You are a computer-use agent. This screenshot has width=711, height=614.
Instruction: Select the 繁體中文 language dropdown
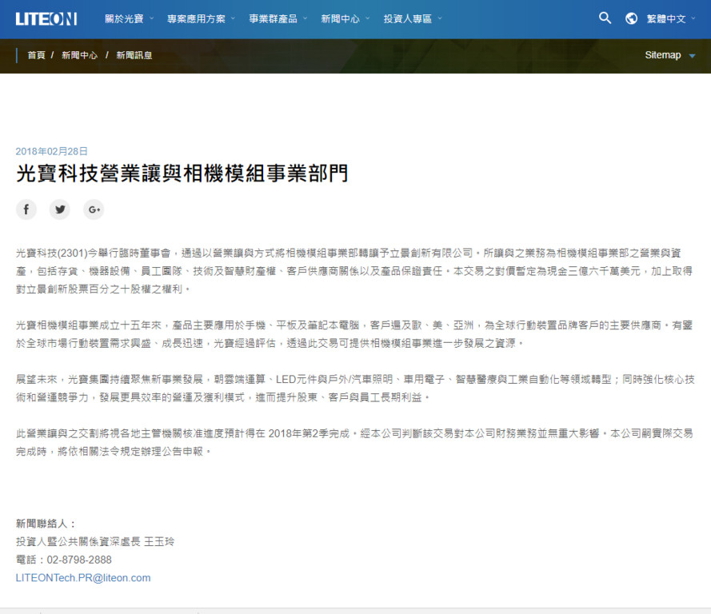[x=670, y=18]
